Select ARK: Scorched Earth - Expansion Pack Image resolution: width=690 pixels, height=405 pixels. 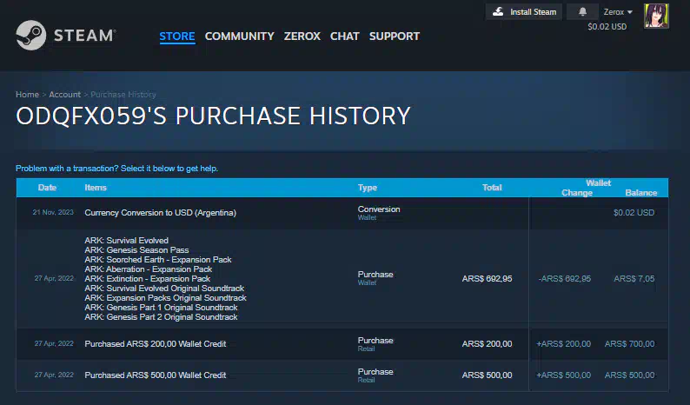(157, 260)
